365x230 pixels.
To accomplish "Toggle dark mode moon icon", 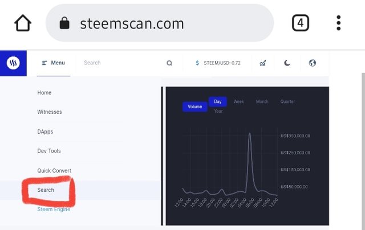I will (x=287, y=63).
